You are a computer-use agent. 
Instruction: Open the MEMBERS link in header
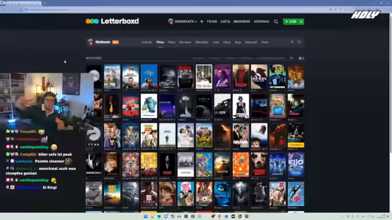point(242,21)
